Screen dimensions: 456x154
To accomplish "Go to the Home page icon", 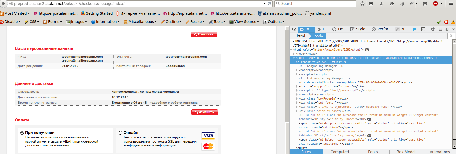I will point(392,4).
